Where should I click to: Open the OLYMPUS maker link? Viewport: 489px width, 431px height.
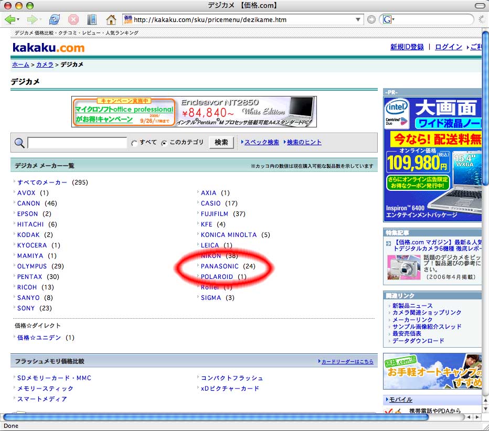click(x=32, y=266)
